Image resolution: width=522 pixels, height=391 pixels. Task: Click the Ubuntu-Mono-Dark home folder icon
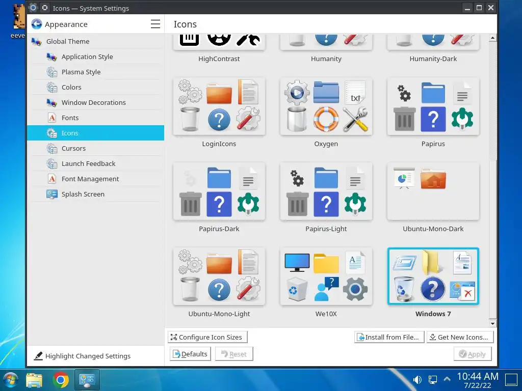[x=433, y=179]
